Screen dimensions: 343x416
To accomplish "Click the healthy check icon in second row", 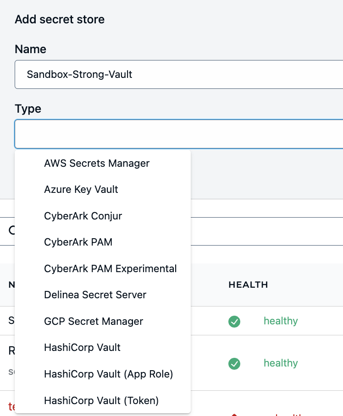I will pos(234,363).
